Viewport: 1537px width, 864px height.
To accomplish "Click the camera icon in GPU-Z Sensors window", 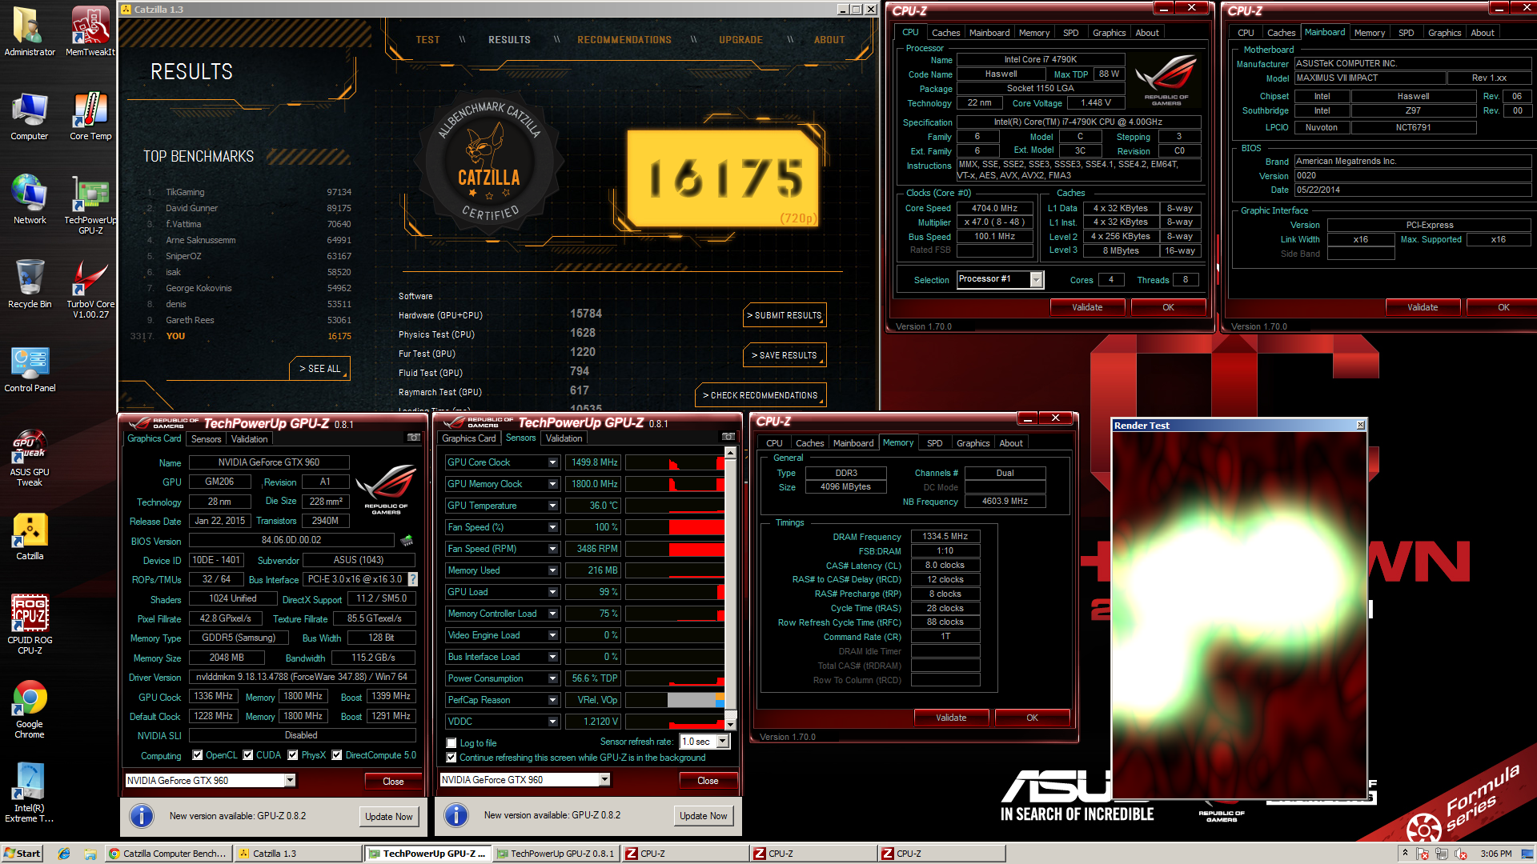I will (728, 437).
